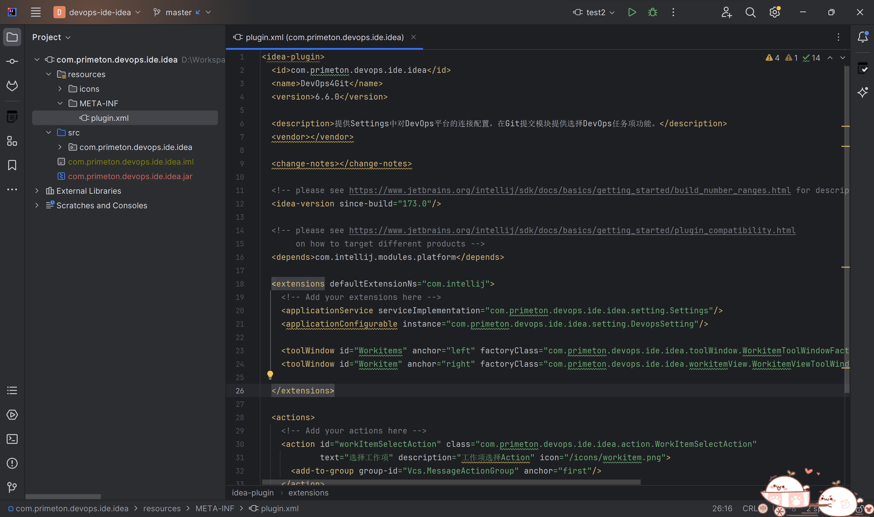Viewport: 874px width, 517px height.
Task: Click the Search everywhere icon
Action: tap(750, 12)
